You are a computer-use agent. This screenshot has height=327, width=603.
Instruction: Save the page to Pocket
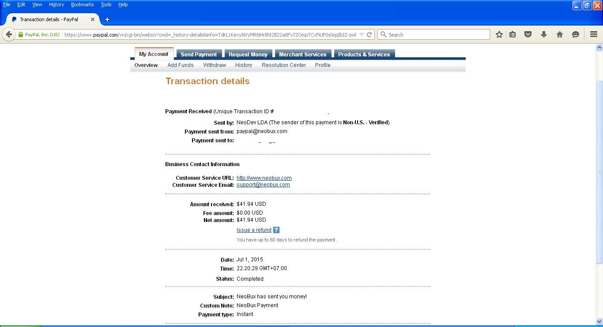click(x=528, y=34)
